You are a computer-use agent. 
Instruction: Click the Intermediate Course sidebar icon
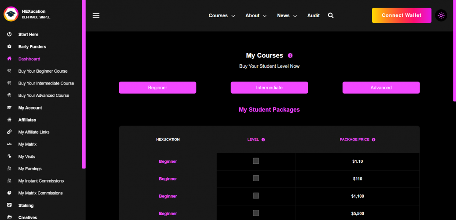(9, 83)
